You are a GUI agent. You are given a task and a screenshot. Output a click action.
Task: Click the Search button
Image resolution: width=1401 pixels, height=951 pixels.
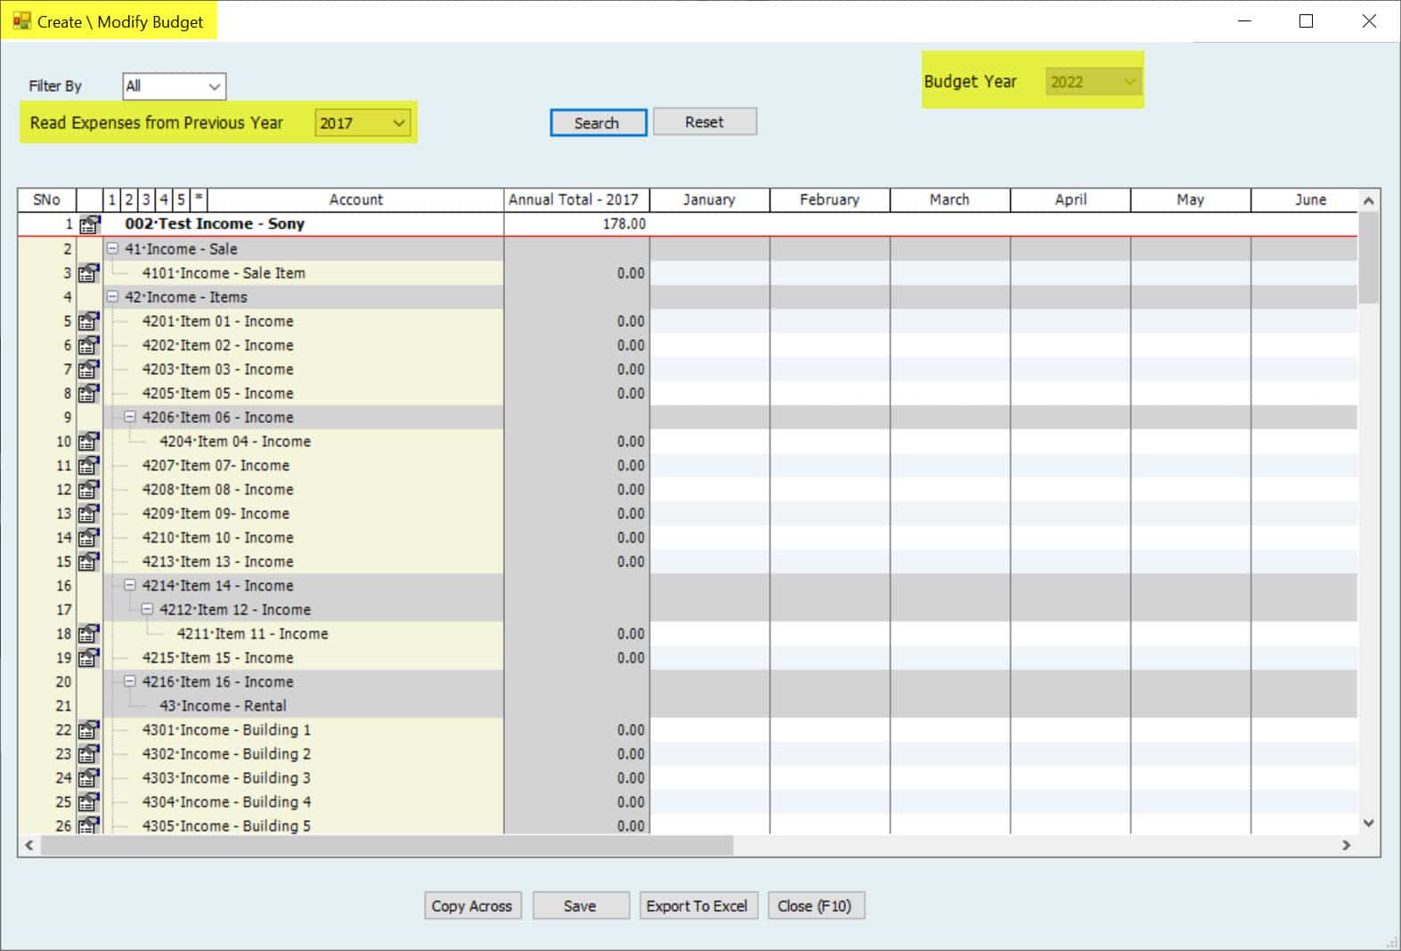coord(598,123)
